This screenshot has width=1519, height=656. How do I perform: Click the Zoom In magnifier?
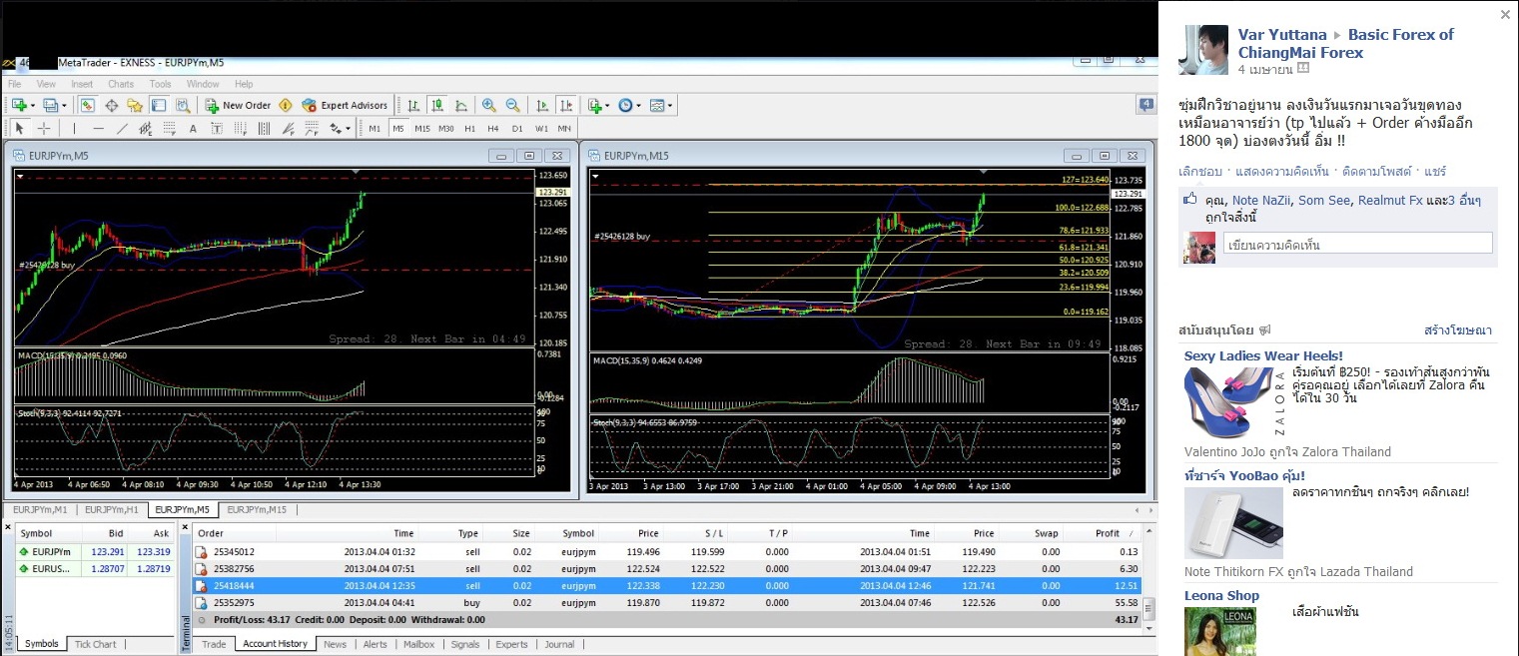coord(488,105)
